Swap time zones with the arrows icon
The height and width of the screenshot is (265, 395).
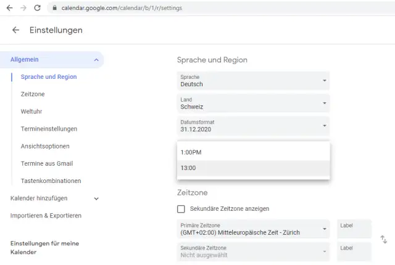coord(383,239)
